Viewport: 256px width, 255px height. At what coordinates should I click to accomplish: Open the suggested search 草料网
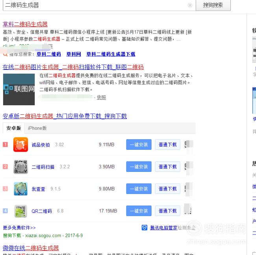click(74, 54)
